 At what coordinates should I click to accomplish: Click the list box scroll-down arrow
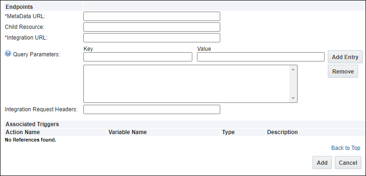click(x=293, y=98)
